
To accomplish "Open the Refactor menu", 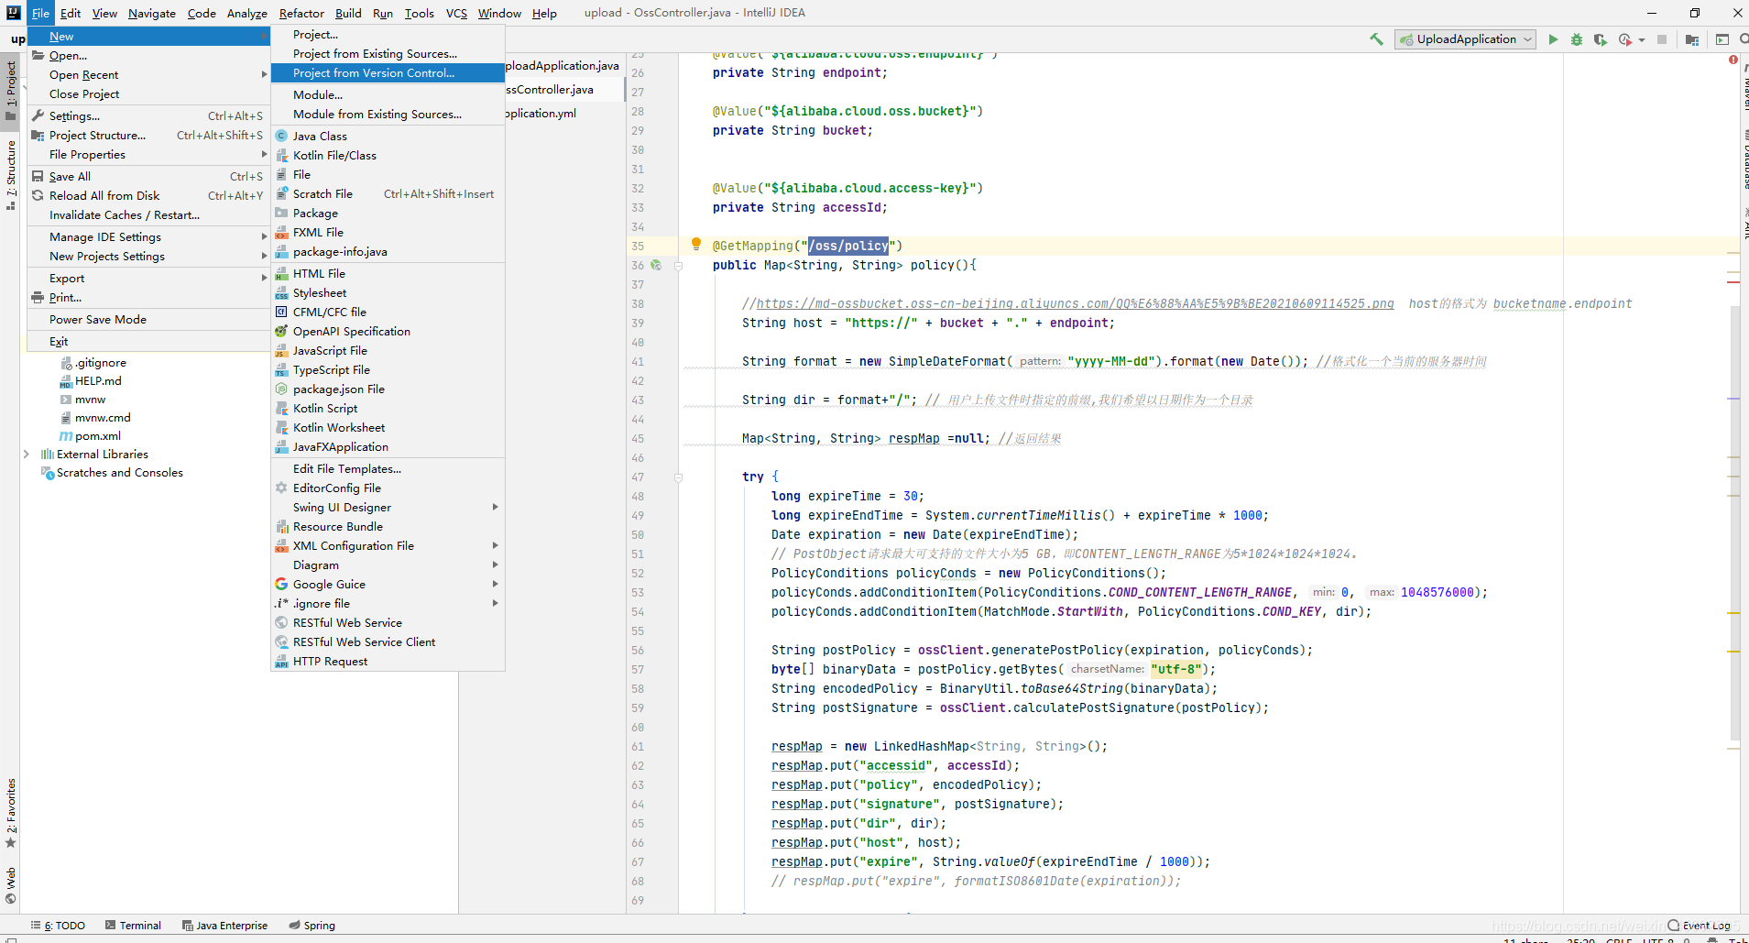I will click(x=301, y=13).
